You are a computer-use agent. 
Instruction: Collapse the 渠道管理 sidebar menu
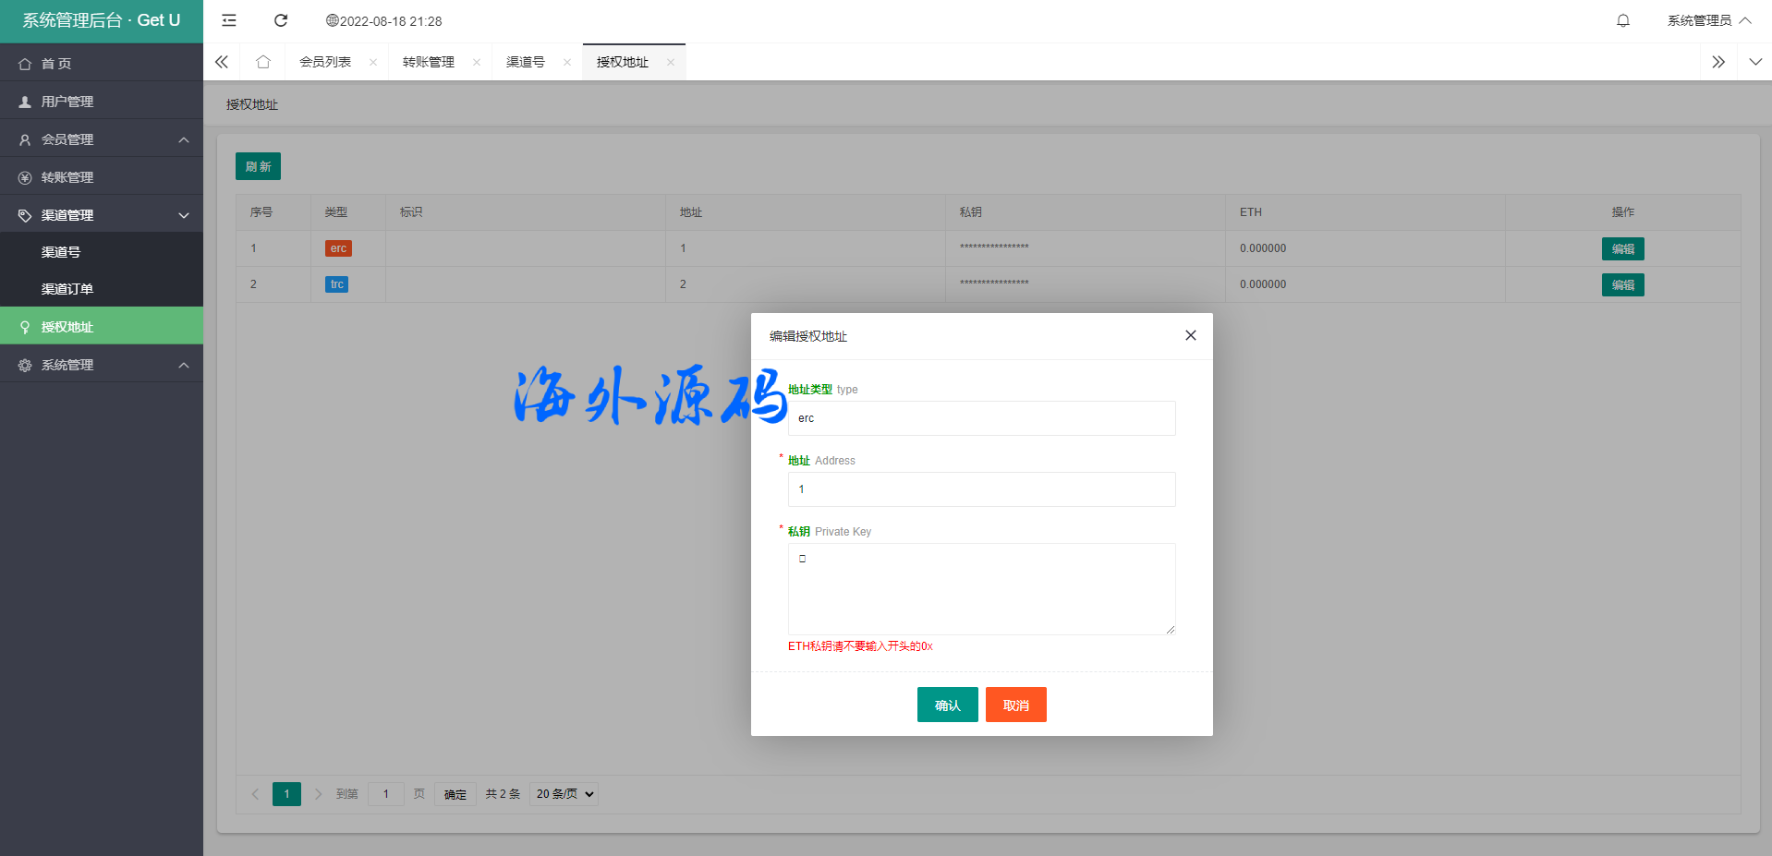[x=102, y=215]
